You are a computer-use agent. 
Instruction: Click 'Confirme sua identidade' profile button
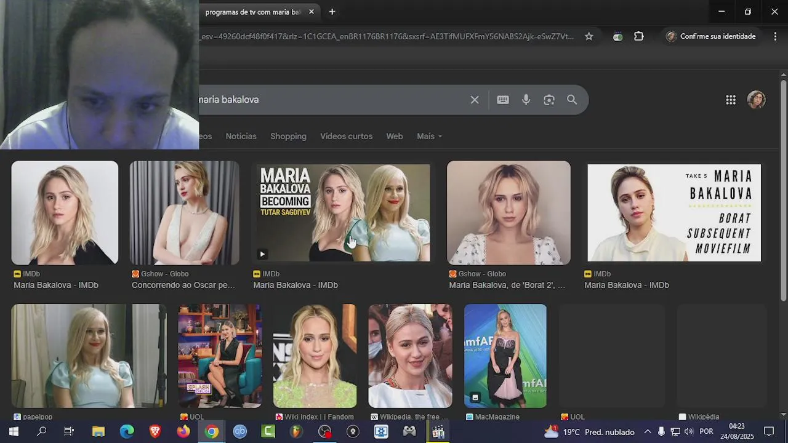tap(711, 36)
